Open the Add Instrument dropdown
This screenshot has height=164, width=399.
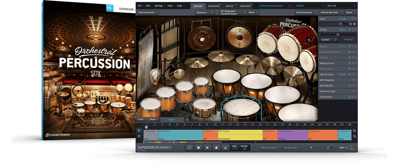coord(148,12)
